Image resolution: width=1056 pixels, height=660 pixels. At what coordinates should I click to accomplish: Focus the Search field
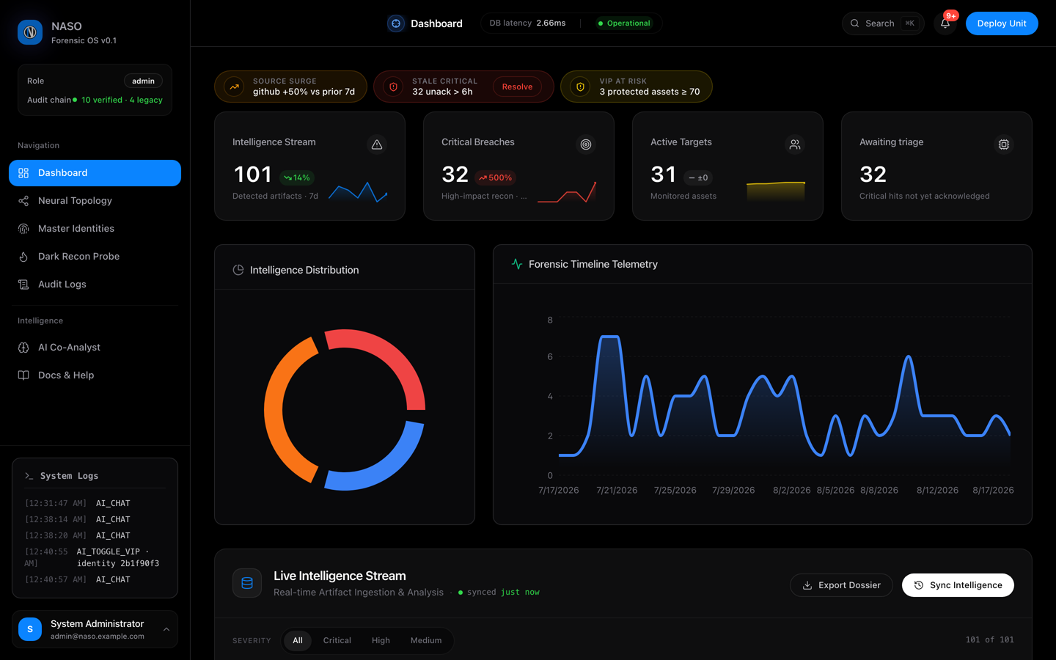(883, 23)
